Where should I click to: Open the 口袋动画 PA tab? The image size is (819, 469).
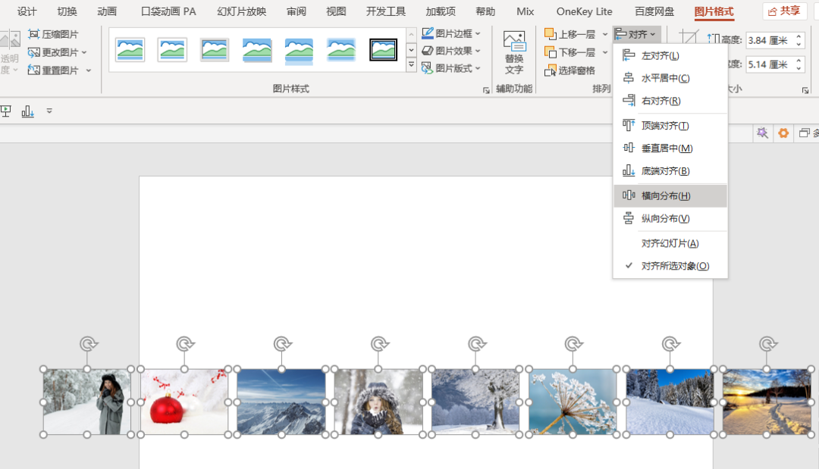coord(168,11)
